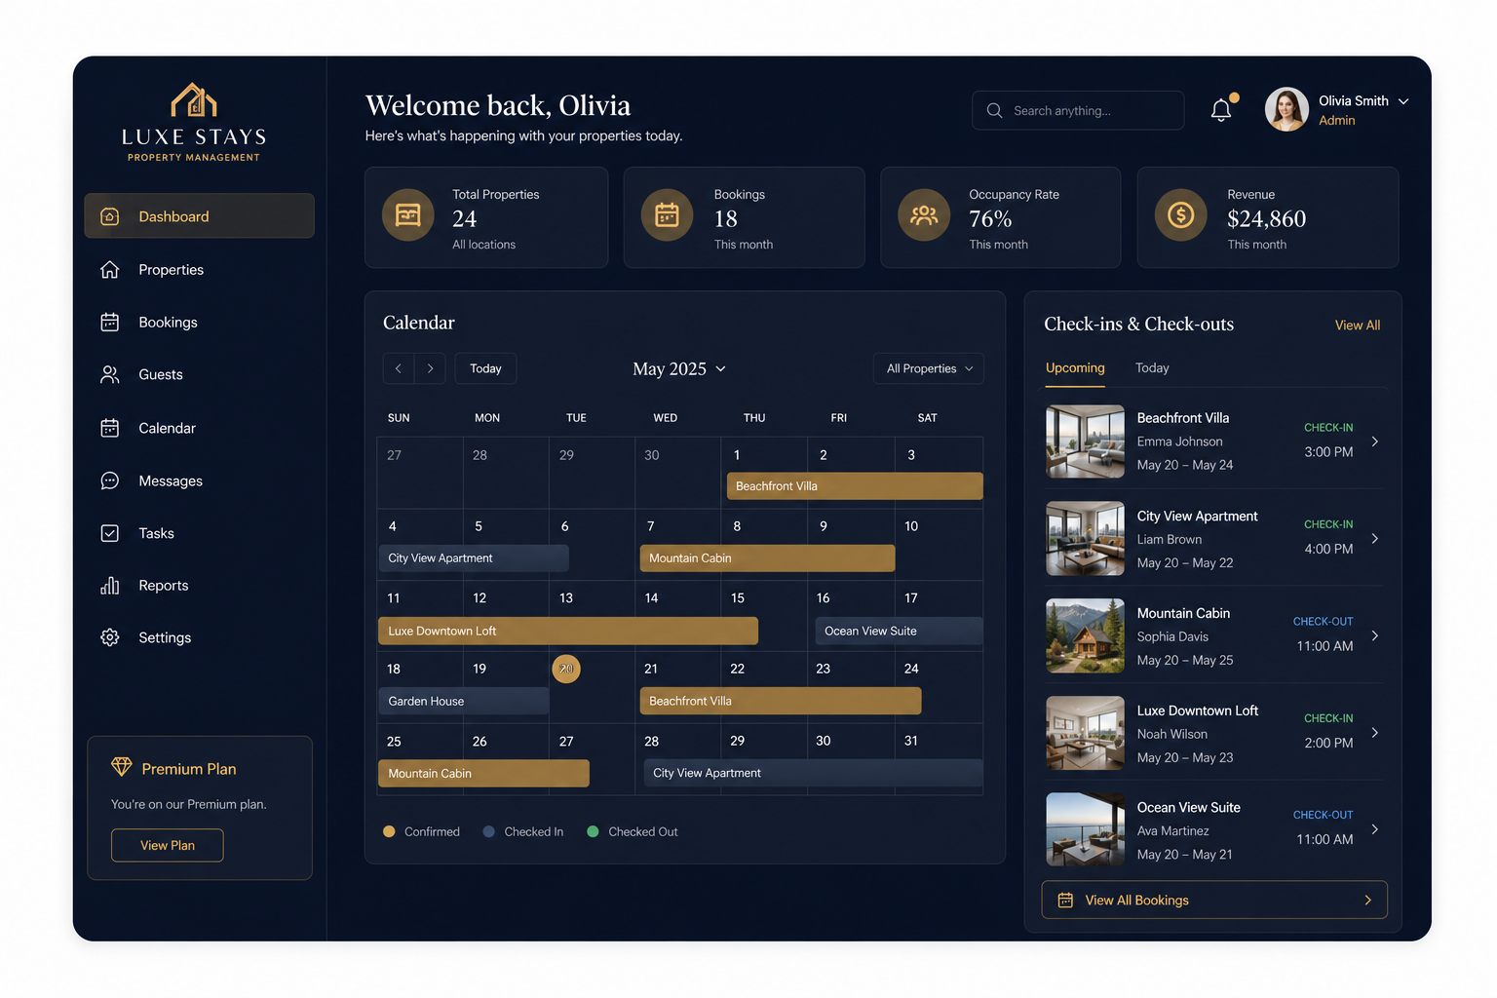Click the View All link
Image resolution: width=1497 pixels, height=998 pixels.
1358,326
